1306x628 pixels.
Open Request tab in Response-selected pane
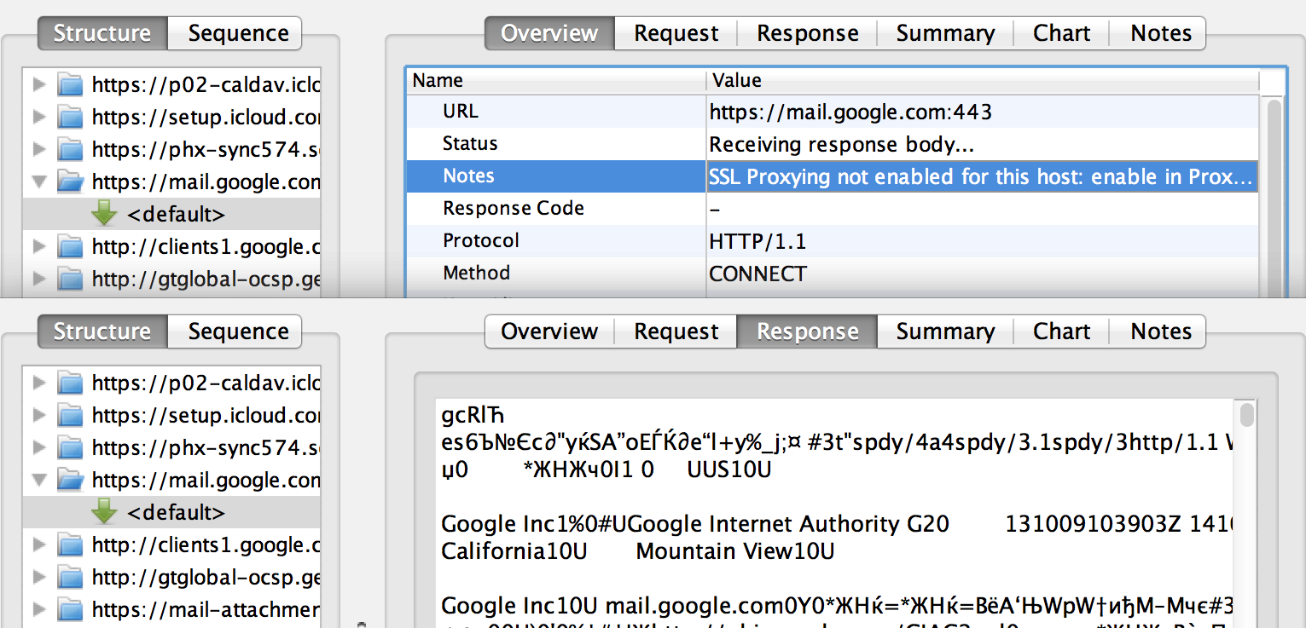(676, 331)
